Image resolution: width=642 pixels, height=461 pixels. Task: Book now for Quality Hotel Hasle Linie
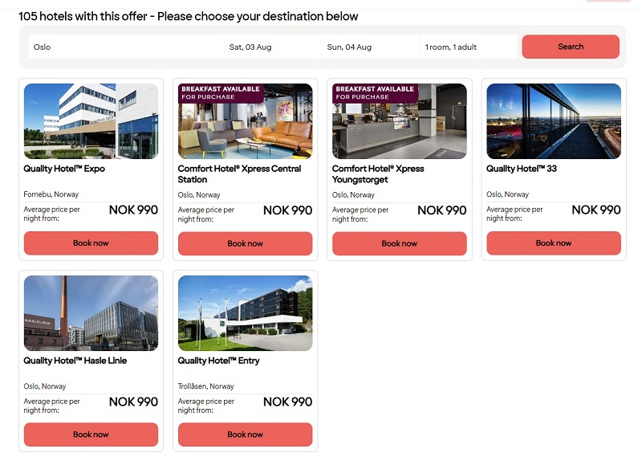point(91,434)
